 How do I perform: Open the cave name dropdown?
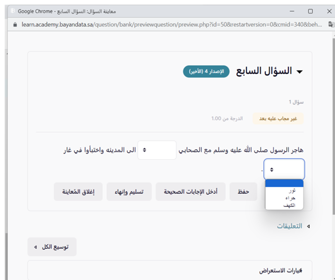coord(284,169)
